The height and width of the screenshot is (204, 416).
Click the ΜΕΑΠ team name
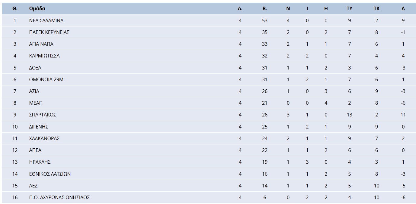(36, 103)
